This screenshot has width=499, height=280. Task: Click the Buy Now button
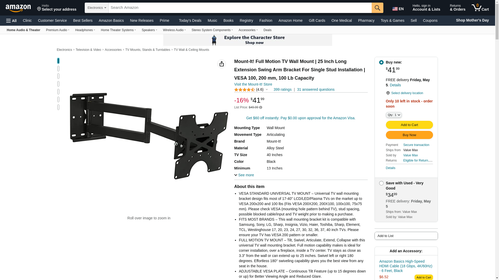[409, 135]
